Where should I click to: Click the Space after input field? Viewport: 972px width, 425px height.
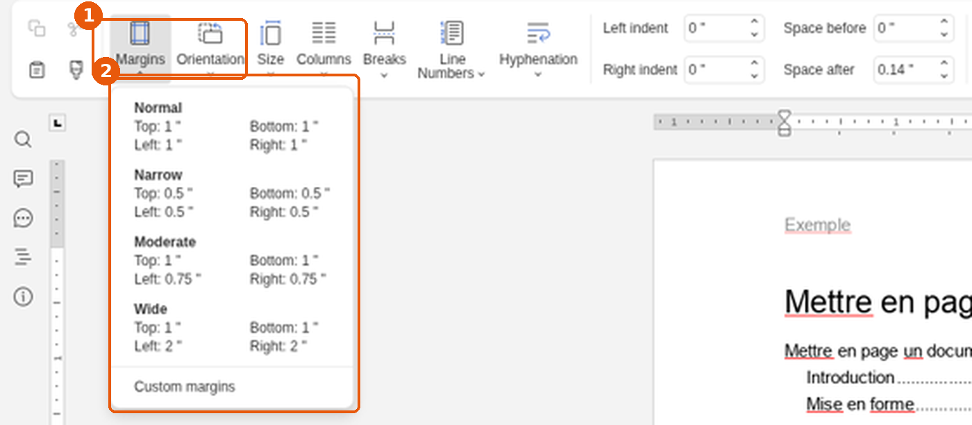click(x=905, y=70)
